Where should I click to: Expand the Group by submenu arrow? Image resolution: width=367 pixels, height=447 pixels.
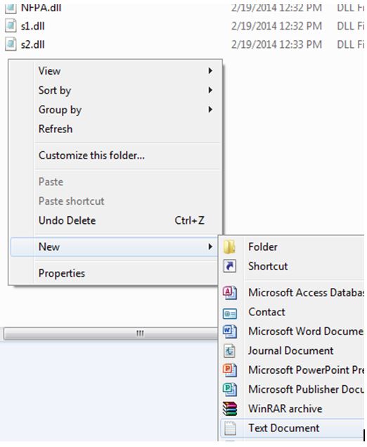(210, 109)
